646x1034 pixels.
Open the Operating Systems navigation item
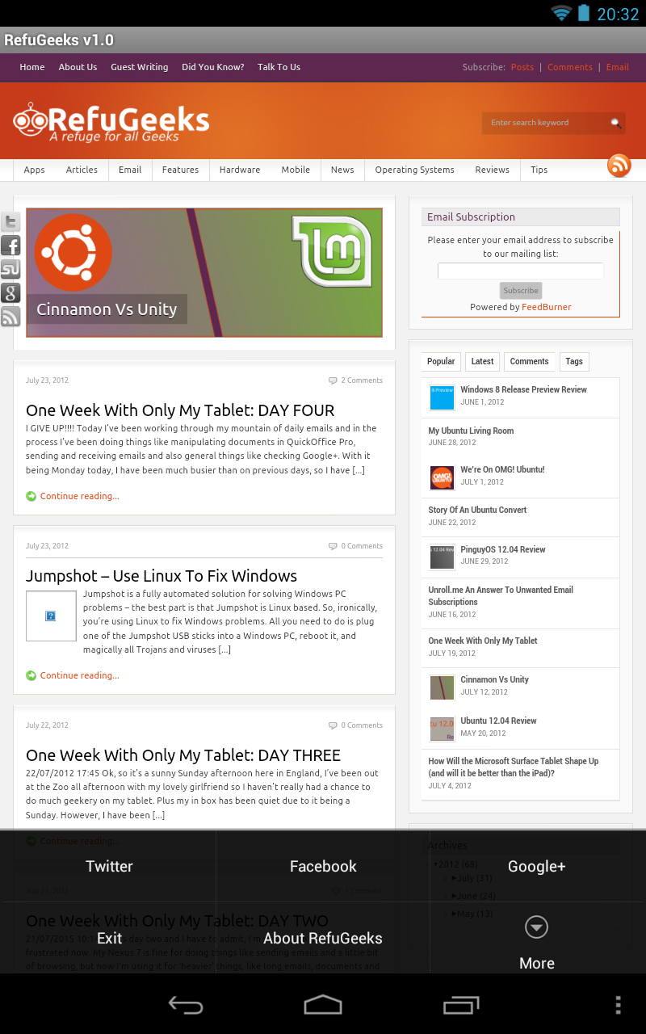[414, 170]
